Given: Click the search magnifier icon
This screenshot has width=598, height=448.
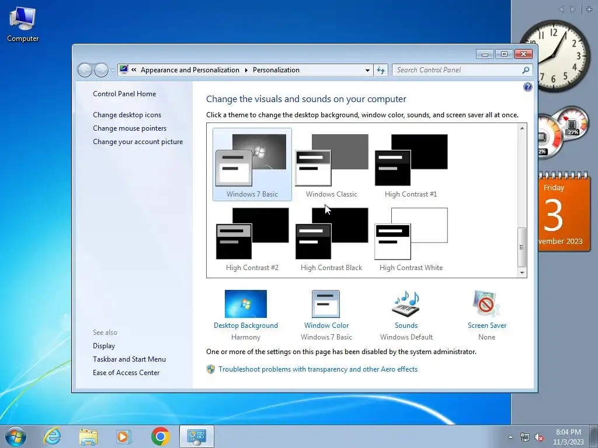Looking at the screenshot, I should 526,70.
